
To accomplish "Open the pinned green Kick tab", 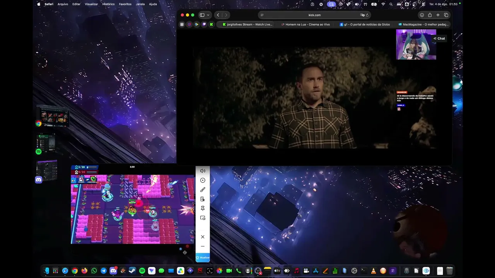I will [211, 24].
